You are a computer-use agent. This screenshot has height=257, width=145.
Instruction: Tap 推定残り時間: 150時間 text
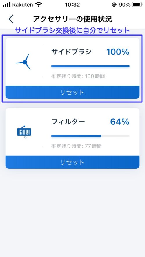78,76
